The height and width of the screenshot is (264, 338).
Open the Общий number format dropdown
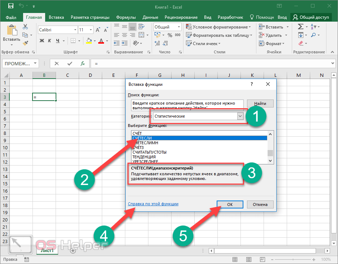click(179, 27)
